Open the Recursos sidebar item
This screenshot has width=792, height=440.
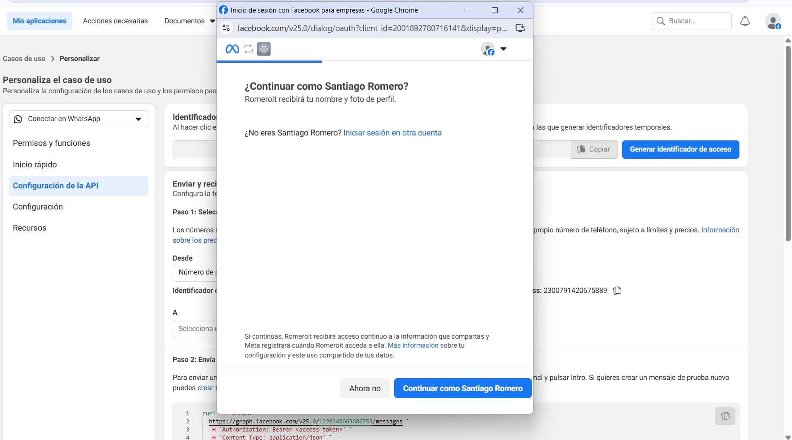click(79, 228)
